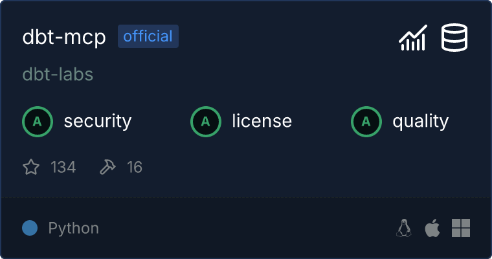The image size is (492, 259).
Task: Click the Python language label
Action: click(74, 228)
